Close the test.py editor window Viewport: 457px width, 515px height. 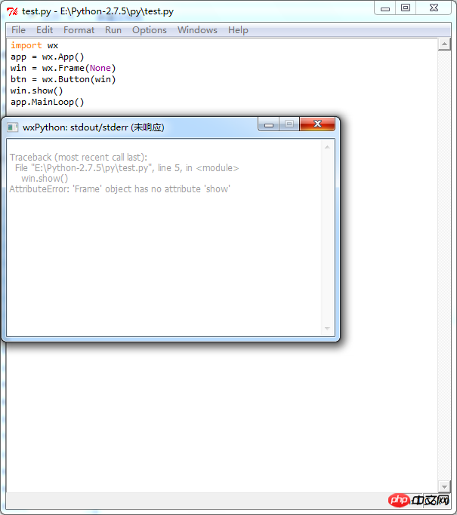[434, 8]
